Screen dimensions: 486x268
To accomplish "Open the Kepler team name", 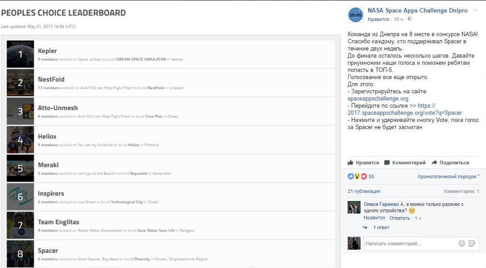I will point(47,51).
